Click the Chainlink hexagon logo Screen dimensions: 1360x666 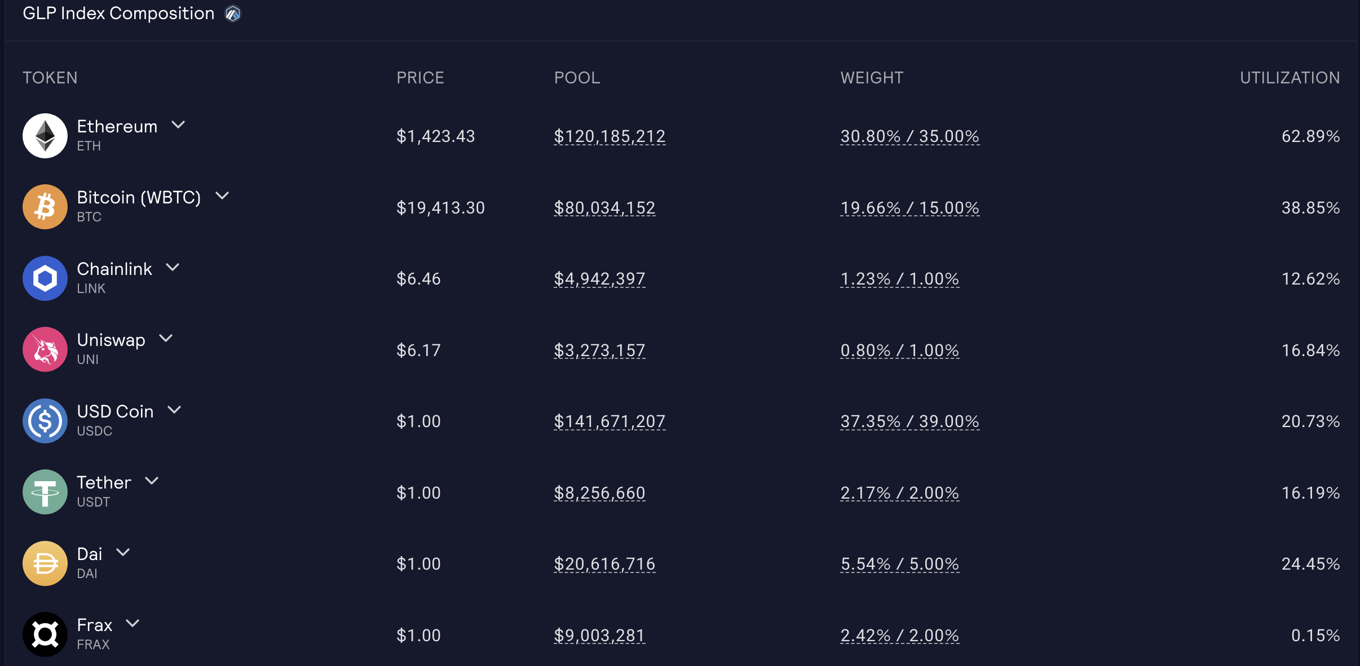(x=45, y=278)
